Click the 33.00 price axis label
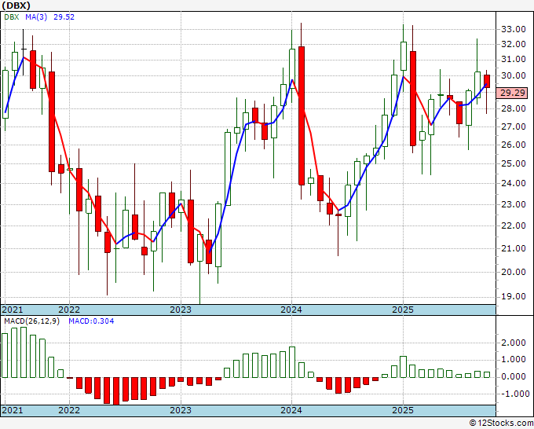 pyautogui.click(x=514, y=30)
